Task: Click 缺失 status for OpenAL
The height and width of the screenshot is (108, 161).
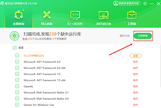Action: [136, 87]
